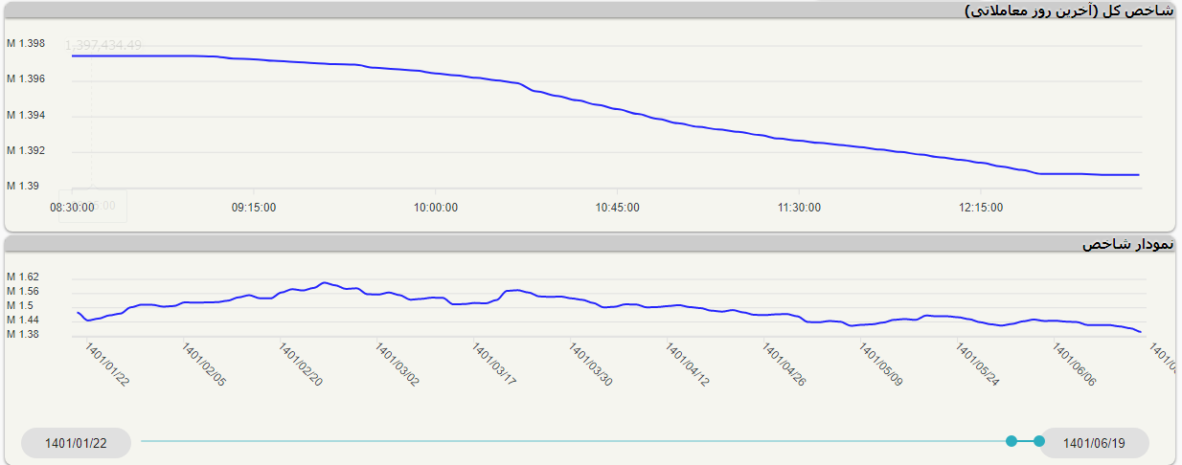This screenshot has width=1182, height=465.
Task: Click the 1,397,434.49 value tooltip label
Action: click(103, 45)
